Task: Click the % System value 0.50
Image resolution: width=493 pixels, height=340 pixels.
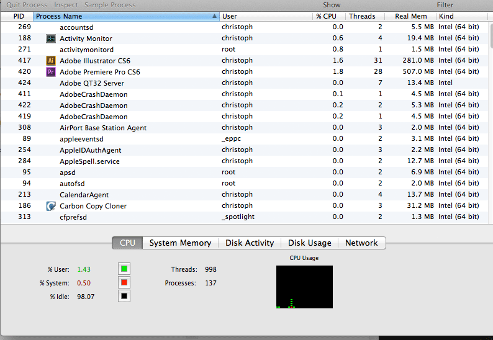Action: tap(84, 283)
